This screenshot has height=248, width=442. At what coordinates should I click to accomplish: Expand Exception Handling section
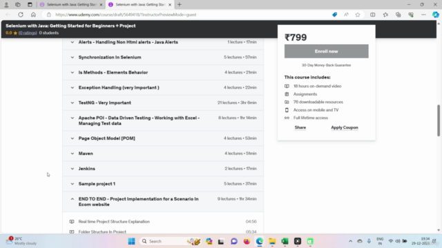coord(163,87)
